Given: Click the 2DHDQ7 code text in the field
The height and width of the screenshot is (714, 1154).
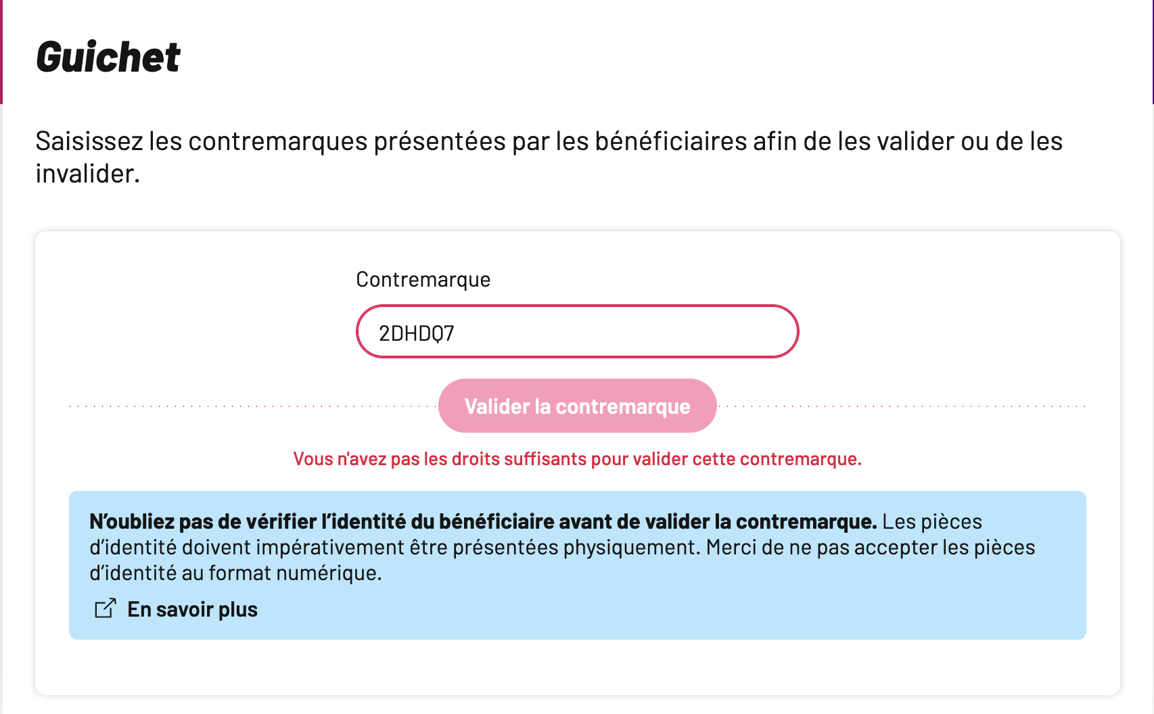Looking at the screenshot, I should coord(416,333).
